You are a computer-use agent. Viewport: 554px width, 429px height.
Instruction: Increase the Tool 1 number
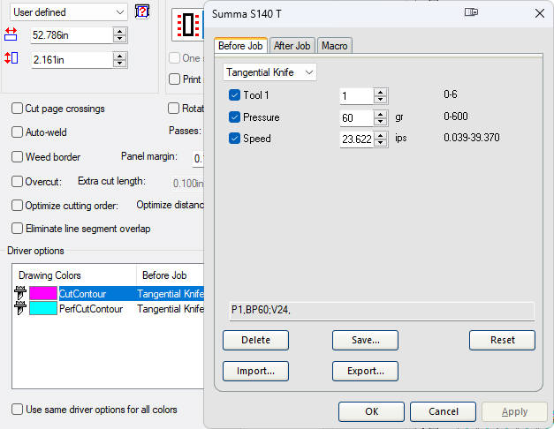380,92
